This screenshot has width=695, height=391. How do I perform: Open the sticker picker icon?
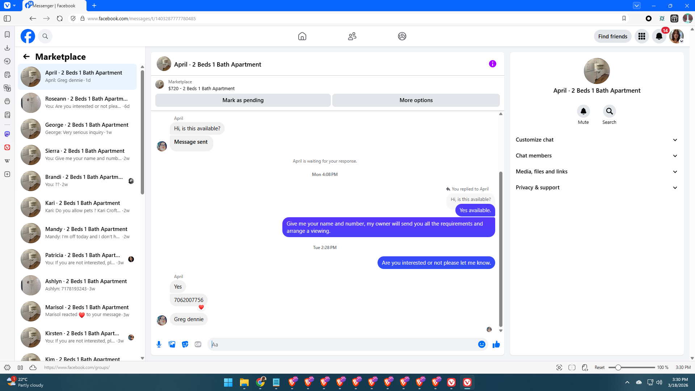pos(185,344)
